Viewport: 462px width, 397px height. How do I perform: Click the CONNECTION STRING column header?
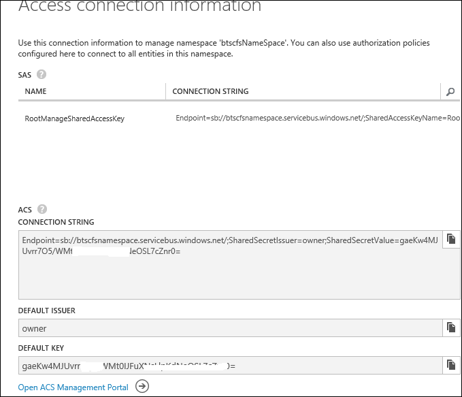[210, 91]
